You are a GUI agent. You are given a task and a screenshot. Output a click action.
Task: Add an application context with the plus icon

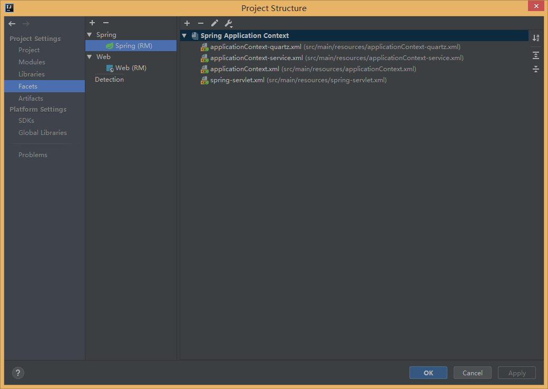pos(187,23)
